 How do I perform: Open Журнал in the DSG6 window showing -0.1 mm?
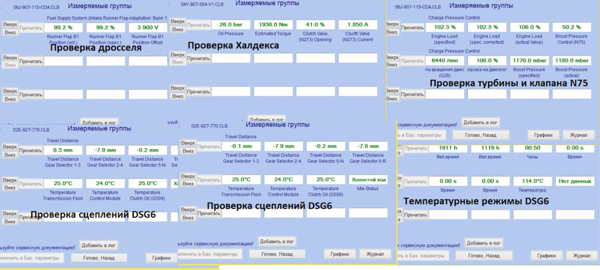[374, 254]
